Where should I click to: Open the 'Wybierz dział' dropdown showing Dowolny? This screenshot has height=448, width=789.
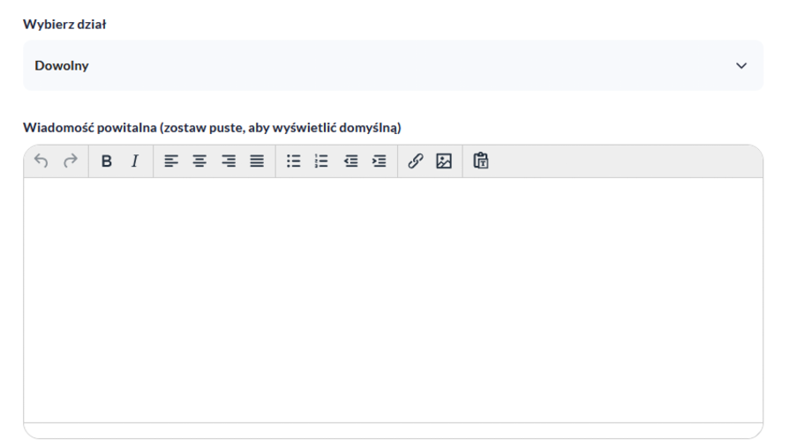pos(393,65)
